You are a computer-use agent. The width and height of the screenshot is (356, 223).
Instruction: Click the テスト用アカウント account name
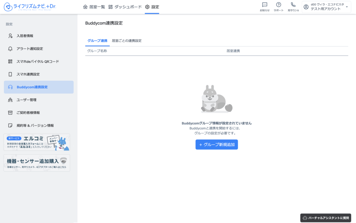325,9
